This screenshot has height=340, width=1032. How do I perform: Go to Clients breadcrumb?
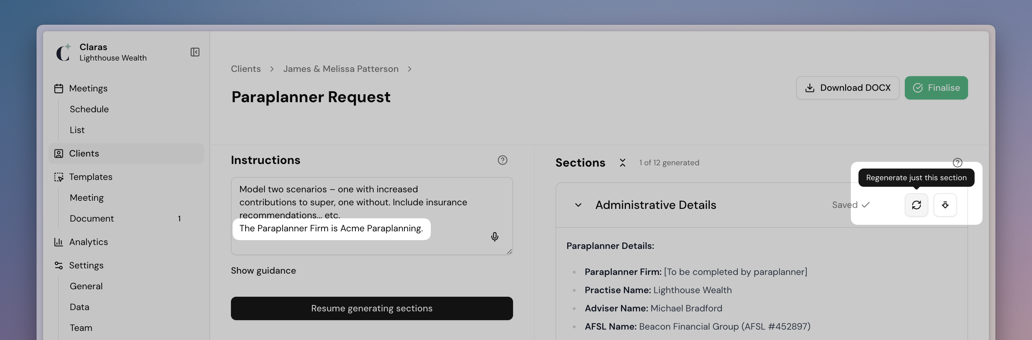pos(246,69)
